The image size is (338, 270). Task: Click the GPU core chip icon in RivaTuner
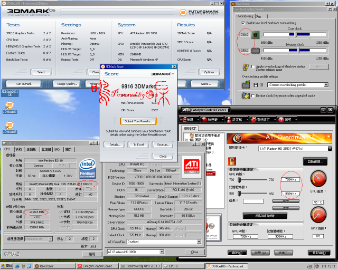click(256, 35)
